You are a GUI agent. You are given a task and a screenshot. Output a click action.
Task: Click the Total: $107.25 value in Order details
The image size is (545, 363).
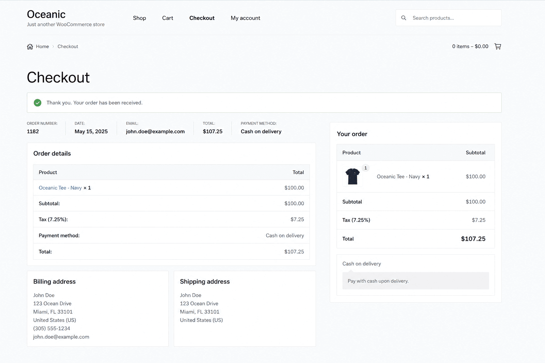[294, 252]
